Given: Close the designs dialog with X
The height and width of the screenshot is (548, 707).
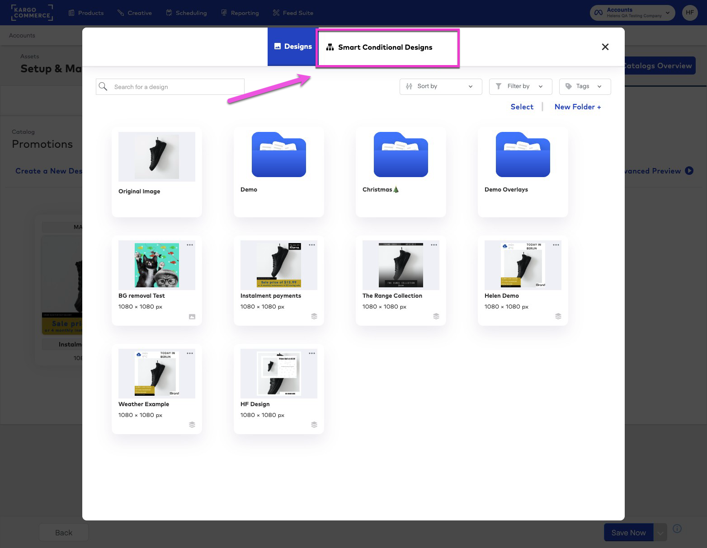Looking at the screenshot, I should pos(605,47).
